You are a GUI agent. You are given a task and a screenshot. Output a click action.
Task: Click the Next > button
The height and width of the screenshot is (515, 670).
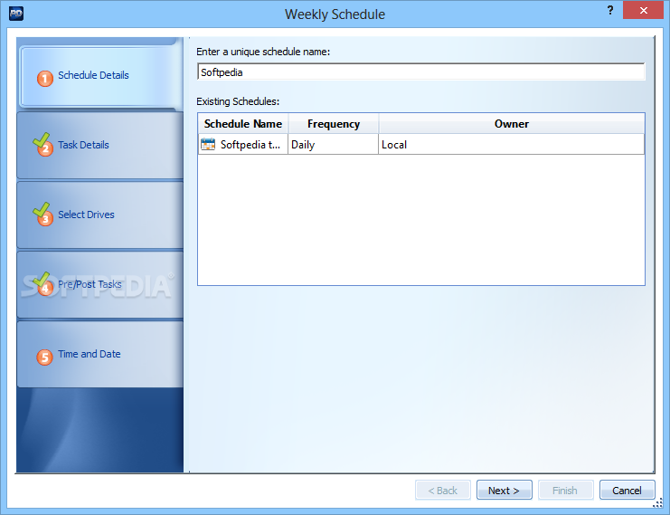click(505, 490)
